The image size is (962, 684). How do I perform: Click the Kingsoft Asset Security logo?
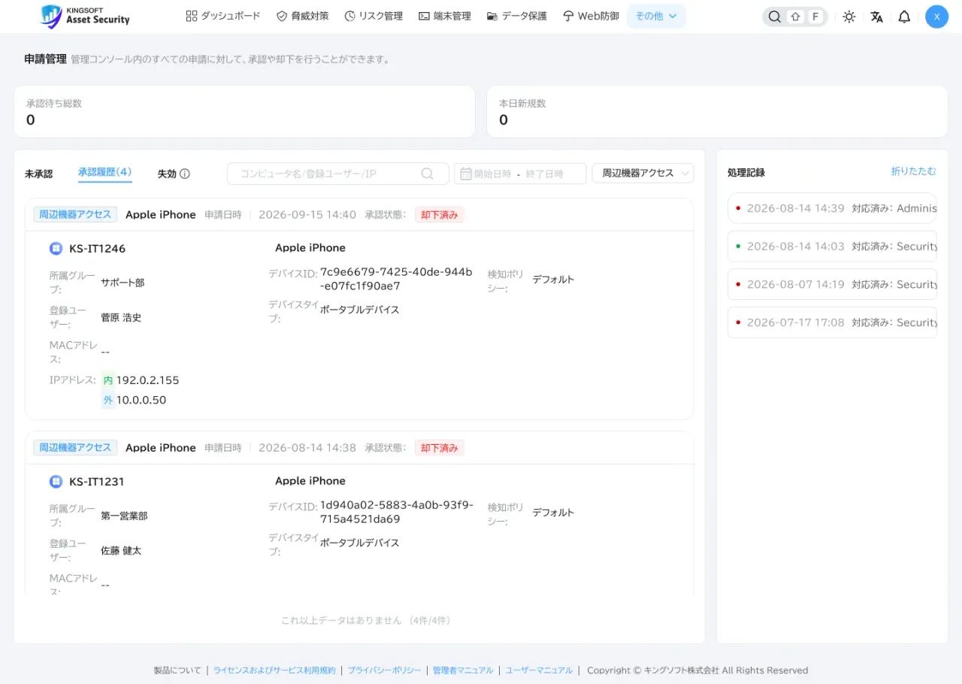tap(85, 16)
